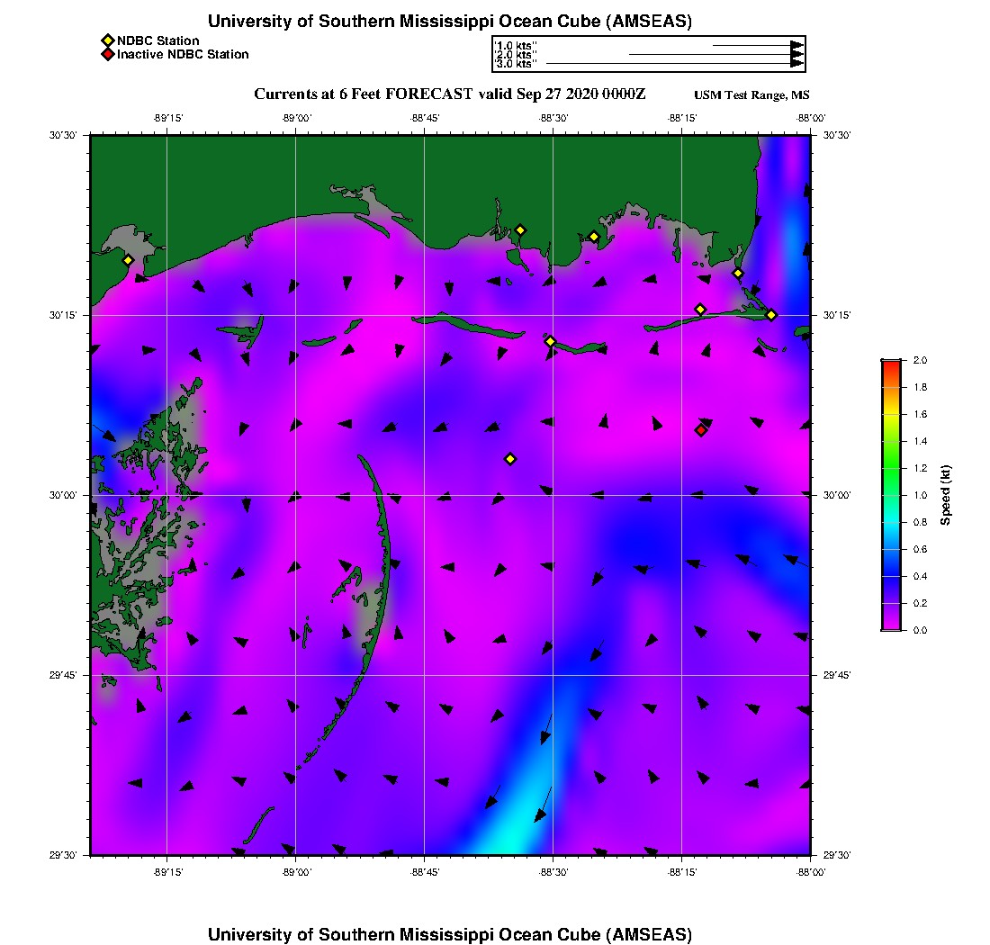Click the 3.0 kts scale arrow

click(x=675, y=64)
